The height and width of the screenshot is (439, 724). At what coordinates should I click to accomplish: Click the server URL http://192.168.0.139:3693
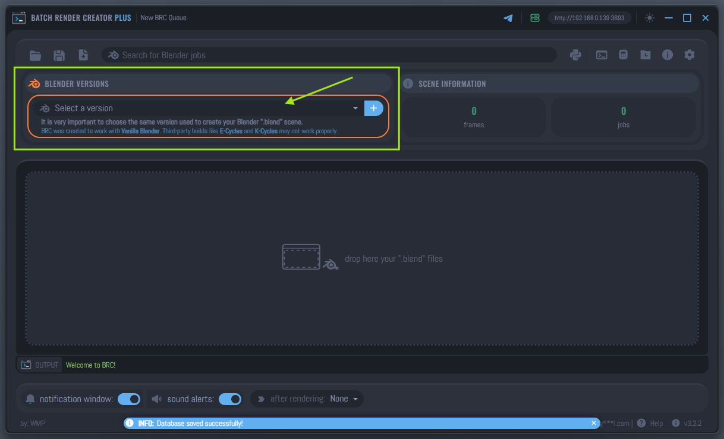tap(589, 18)
